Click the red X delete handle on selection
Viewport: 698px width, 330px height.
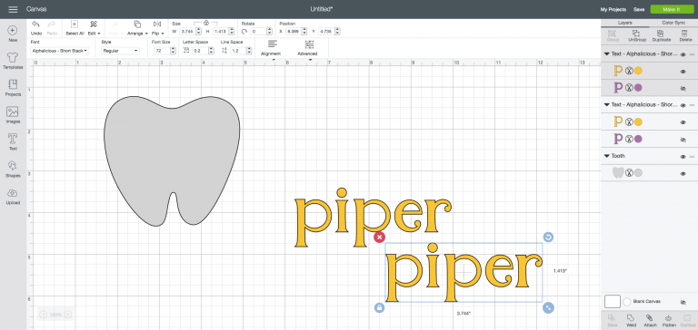[x=379, y=238]
